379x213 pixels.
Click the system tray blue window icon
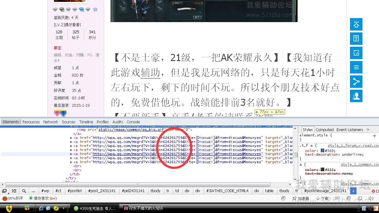(x=364, y=208)
